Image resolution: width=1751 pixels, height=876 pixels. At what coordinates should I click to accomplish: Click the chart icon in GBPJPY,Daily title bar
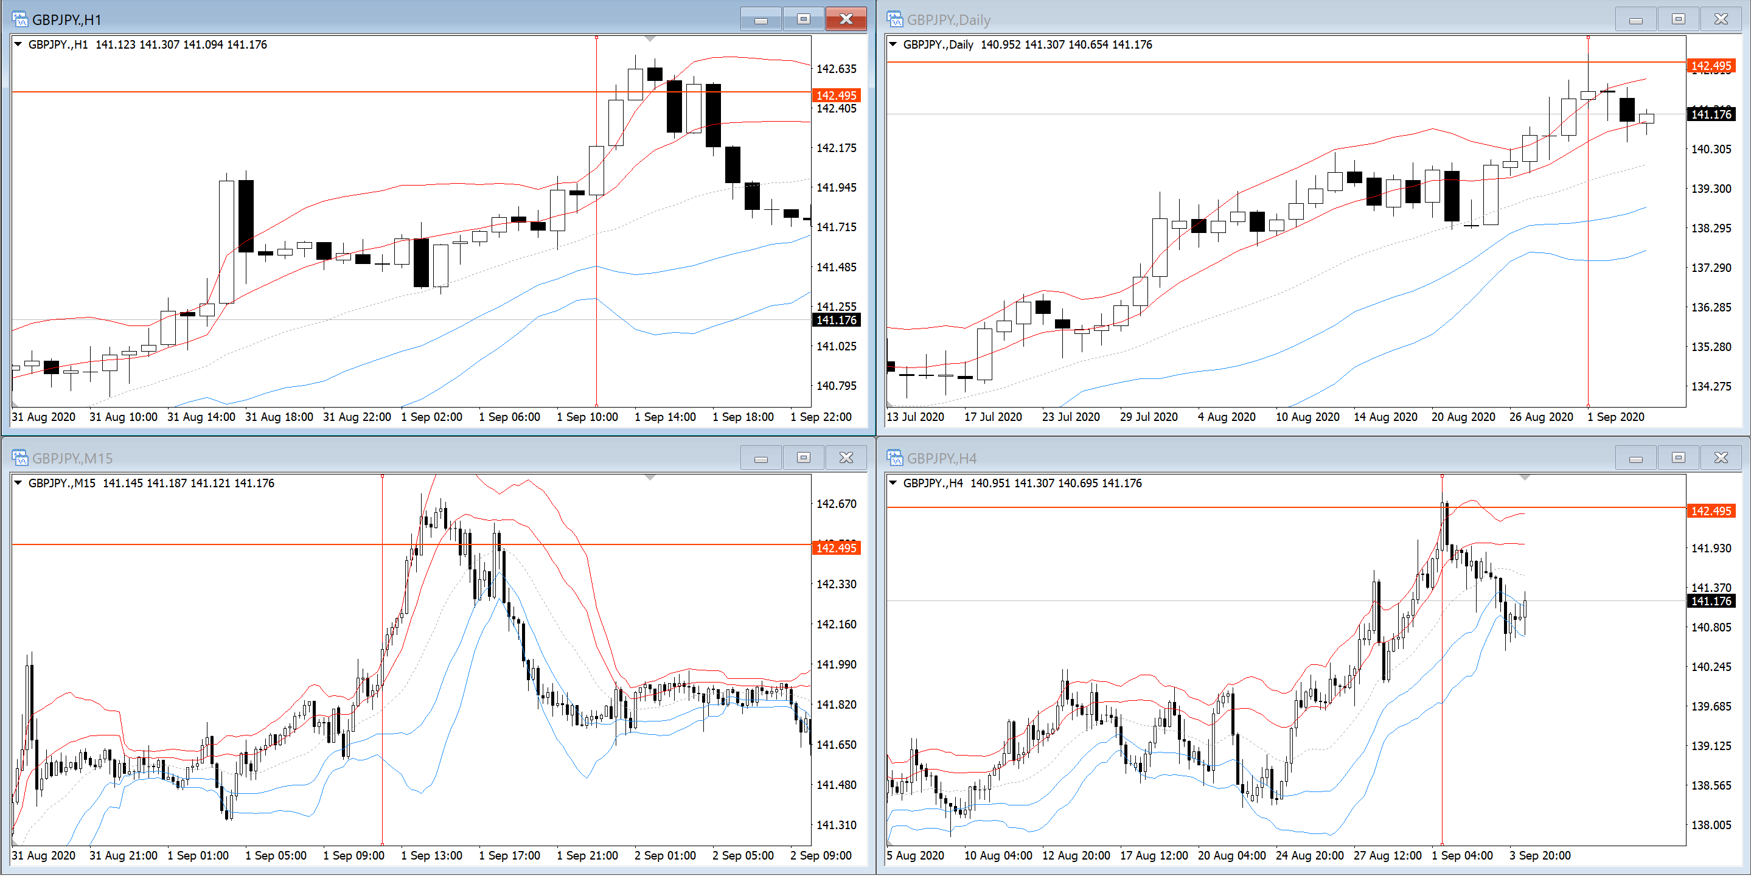point(894,19)
